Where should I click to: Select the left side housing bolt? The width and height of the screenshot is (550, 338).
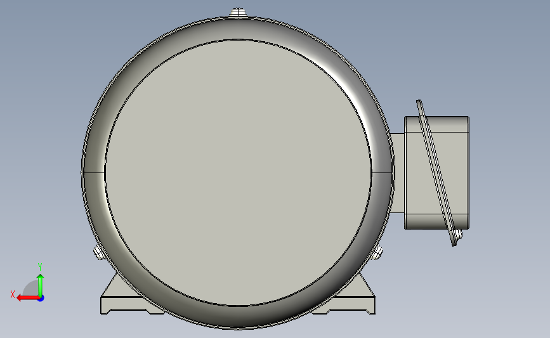pos(99,253)
